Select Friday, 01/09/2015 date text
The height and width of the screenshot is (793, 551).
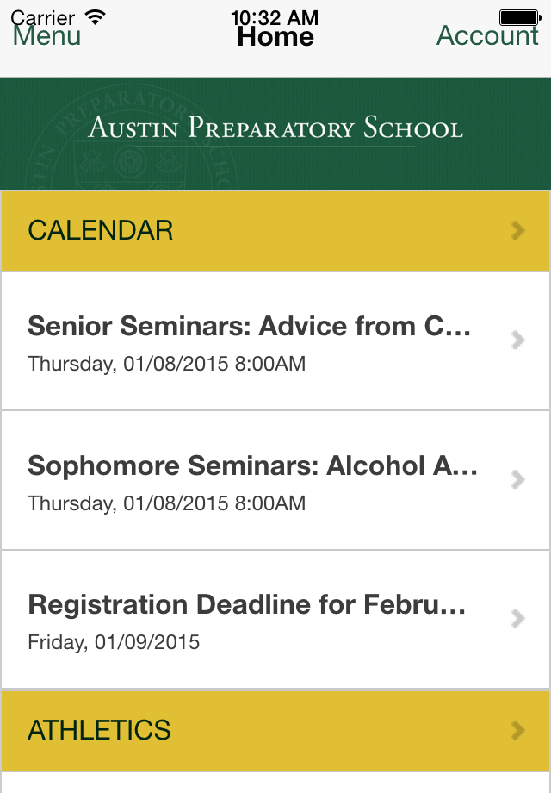click(x=114, y=642)
